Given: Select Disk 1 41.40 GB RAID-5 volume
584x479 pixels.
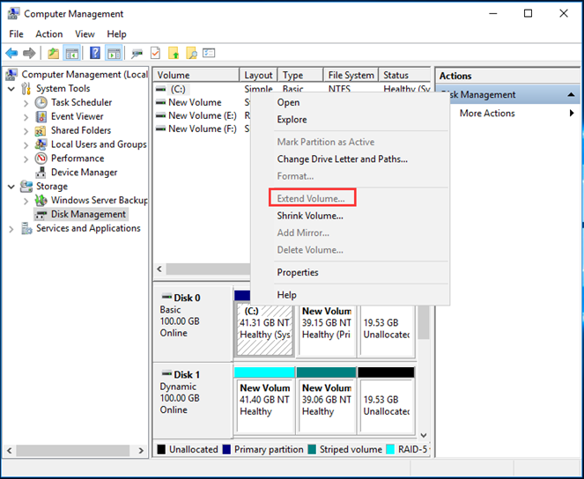Looking at the screenshot, I should pos(264,406).
